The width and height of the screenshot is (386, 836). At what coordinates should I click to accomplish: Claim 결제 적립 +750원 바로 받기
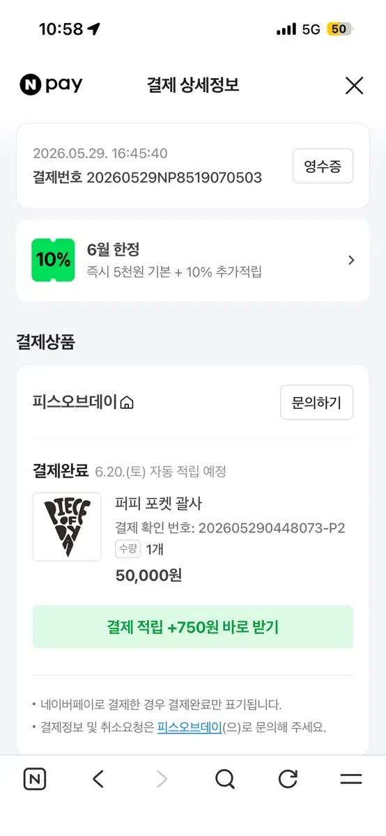[x=193, y=627]
